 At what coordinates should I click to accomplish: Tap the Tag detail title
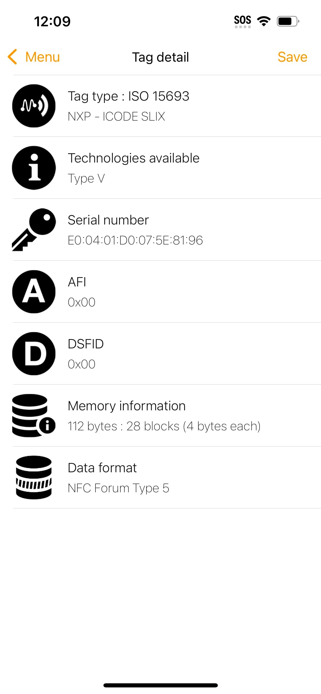tap(161, 57)
